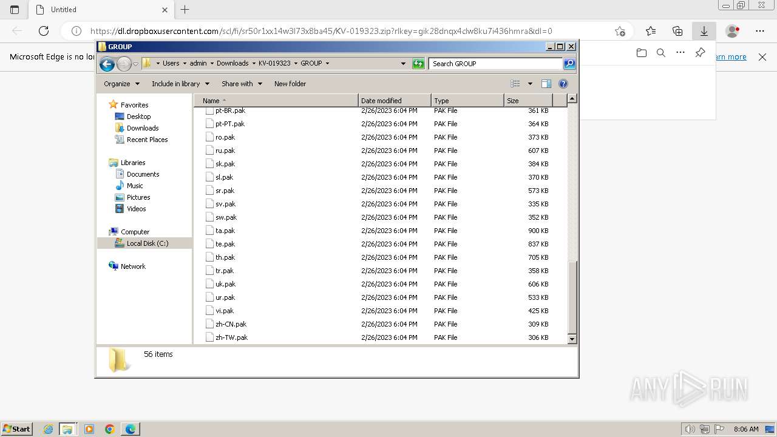
Task: Open the view options dropdown arrow
Action: (530, 84)
